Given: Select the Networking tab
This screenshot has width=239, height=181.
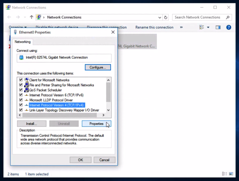Looking at the screenshot, I should (x=23, y=42).
